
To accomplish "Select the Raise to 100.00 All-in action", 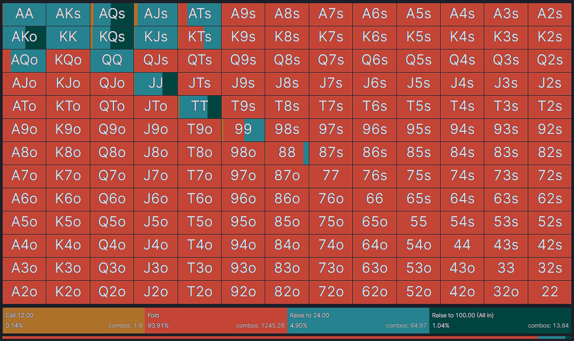I will (498, 320).
